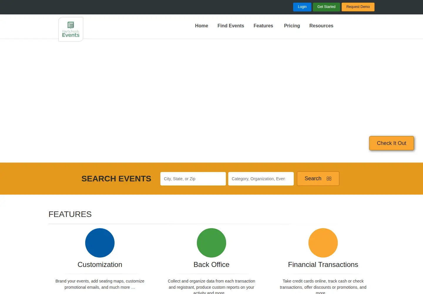The image size is (423, 294).
Task: Click the PaySchools Events logo
Action: point(71,29)
